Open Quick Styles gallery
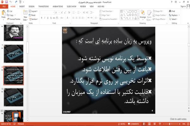This screenshot has height=126, width=190. pos(149,15)
